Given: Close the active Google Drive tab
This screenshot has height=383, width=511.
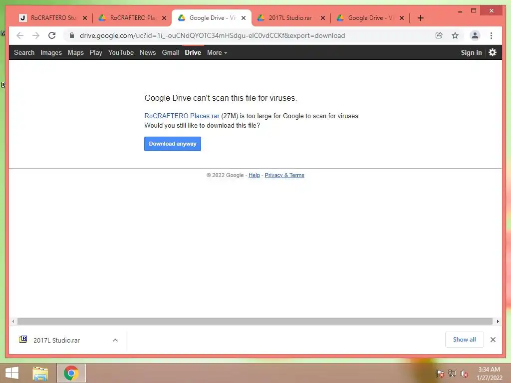Looking at the screenshot, I should coord(244,18).
